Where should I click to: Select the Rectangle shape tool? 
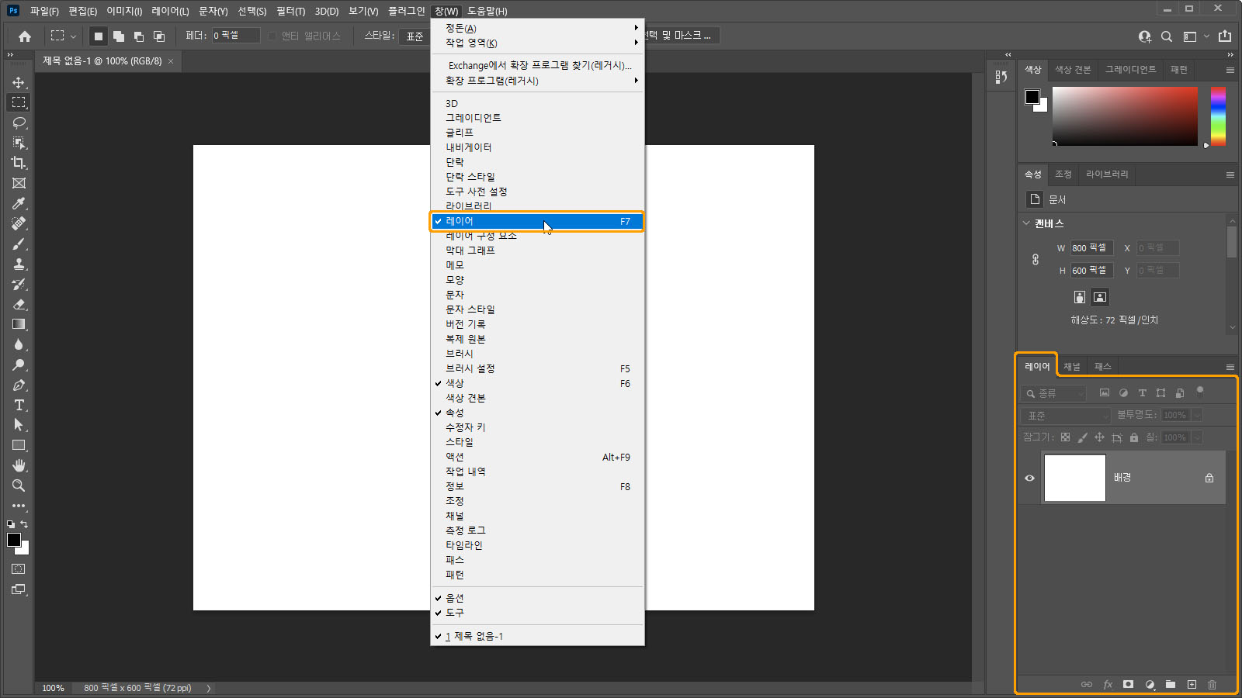coord(19,445)
